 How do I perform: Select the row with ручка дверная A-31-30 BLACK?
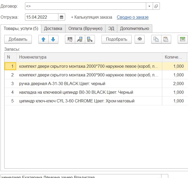62,84
